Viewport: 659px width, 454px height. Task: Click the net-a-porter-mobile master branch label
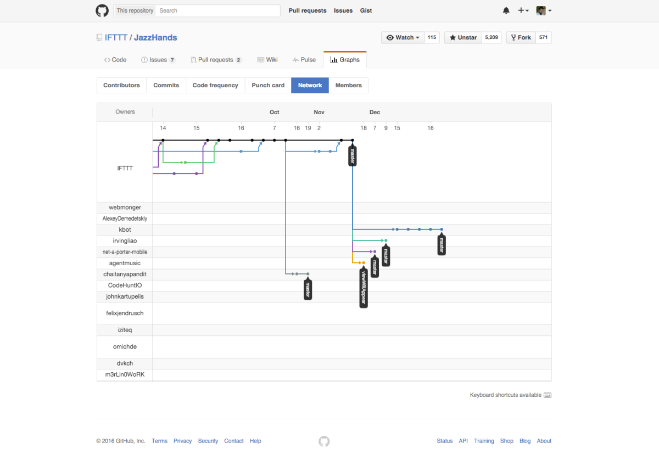375,266
